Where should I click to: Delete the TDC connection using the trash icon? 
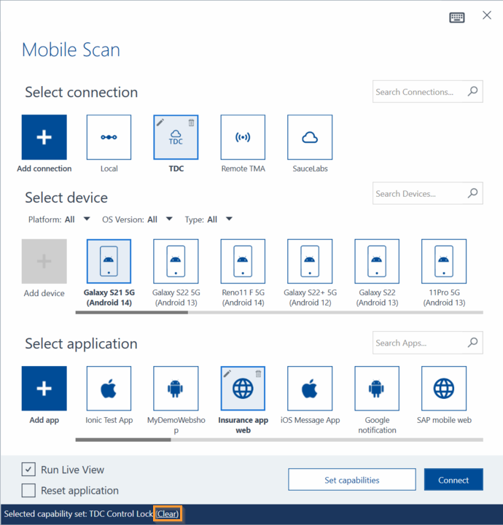[x=191, y=122]
